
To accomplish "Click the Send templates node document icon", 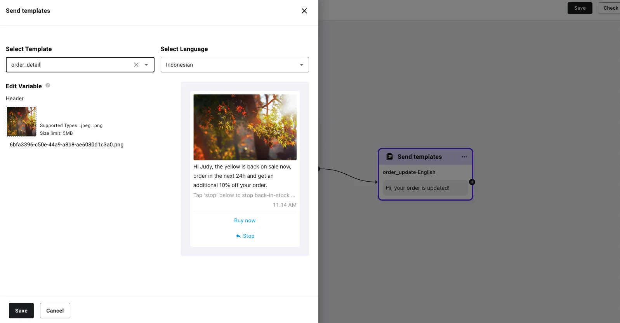I will pyautogui.click(x=389, y=157).
